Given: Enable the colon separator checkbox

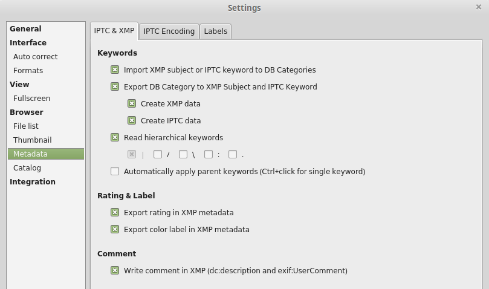Looking at the screenshot, I should 209,155.
